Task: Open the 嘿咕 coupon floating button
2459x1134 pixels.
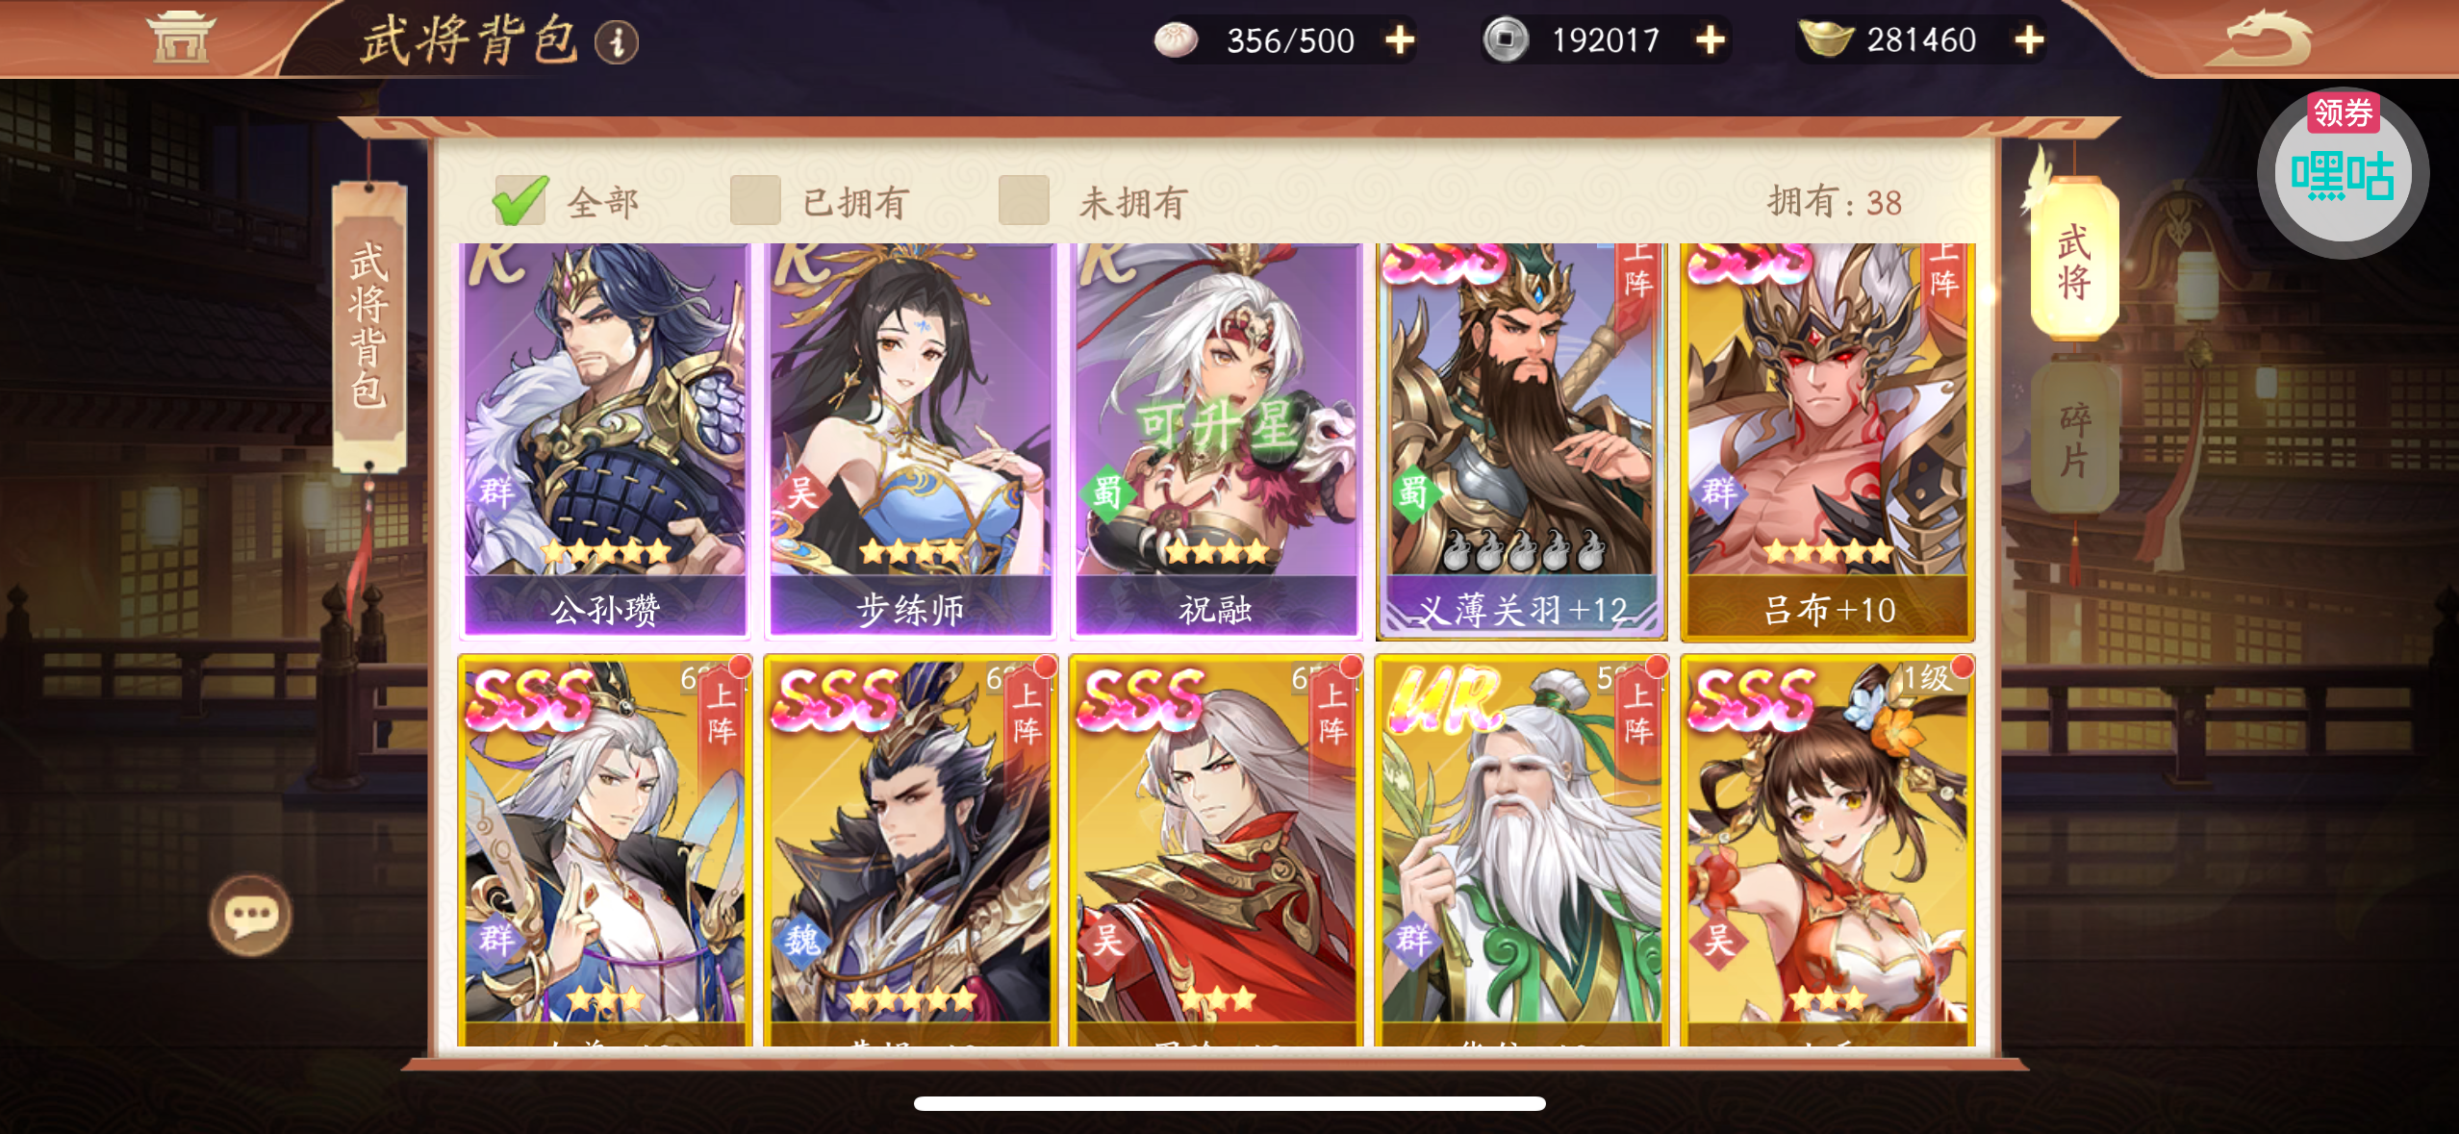Action: pyautogui.click(x=2343, y=173)
